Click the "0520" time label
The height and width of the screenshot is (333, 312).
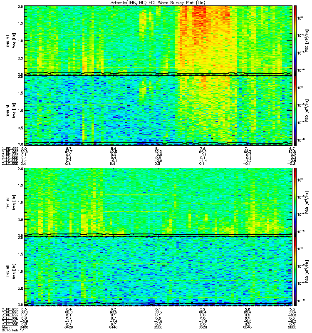click(x=203, y=327)
